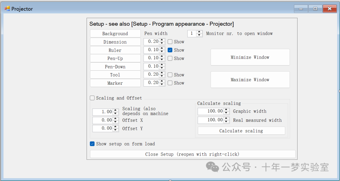
Task: Click the Dimension color button
Action: pos(115,42)
